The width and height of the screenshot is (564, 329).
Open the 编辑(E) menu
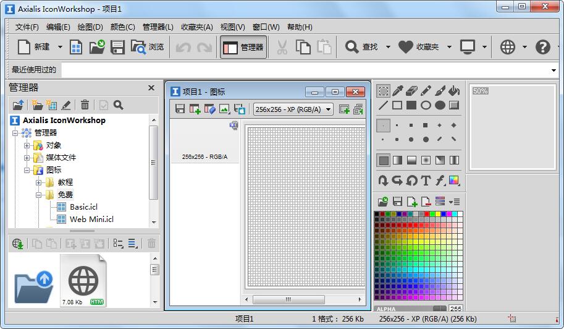(58, 27)
